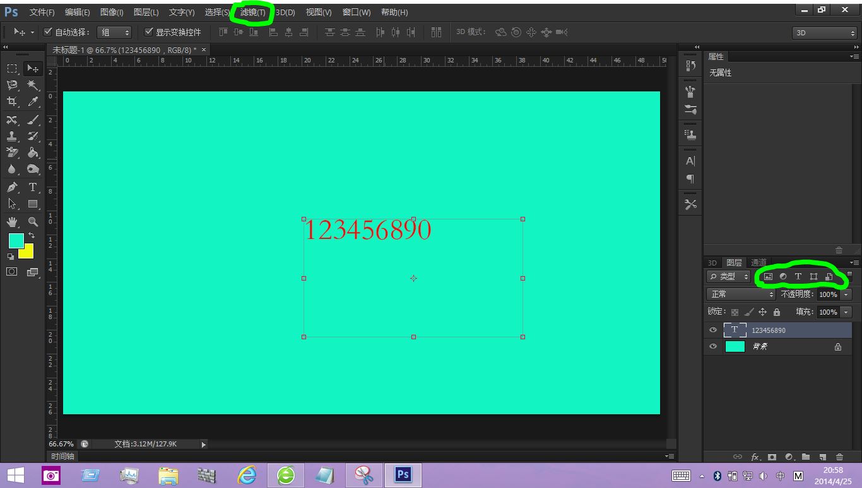Toggle smart object filter icon

pyautogui.click(x=829, y=277)
